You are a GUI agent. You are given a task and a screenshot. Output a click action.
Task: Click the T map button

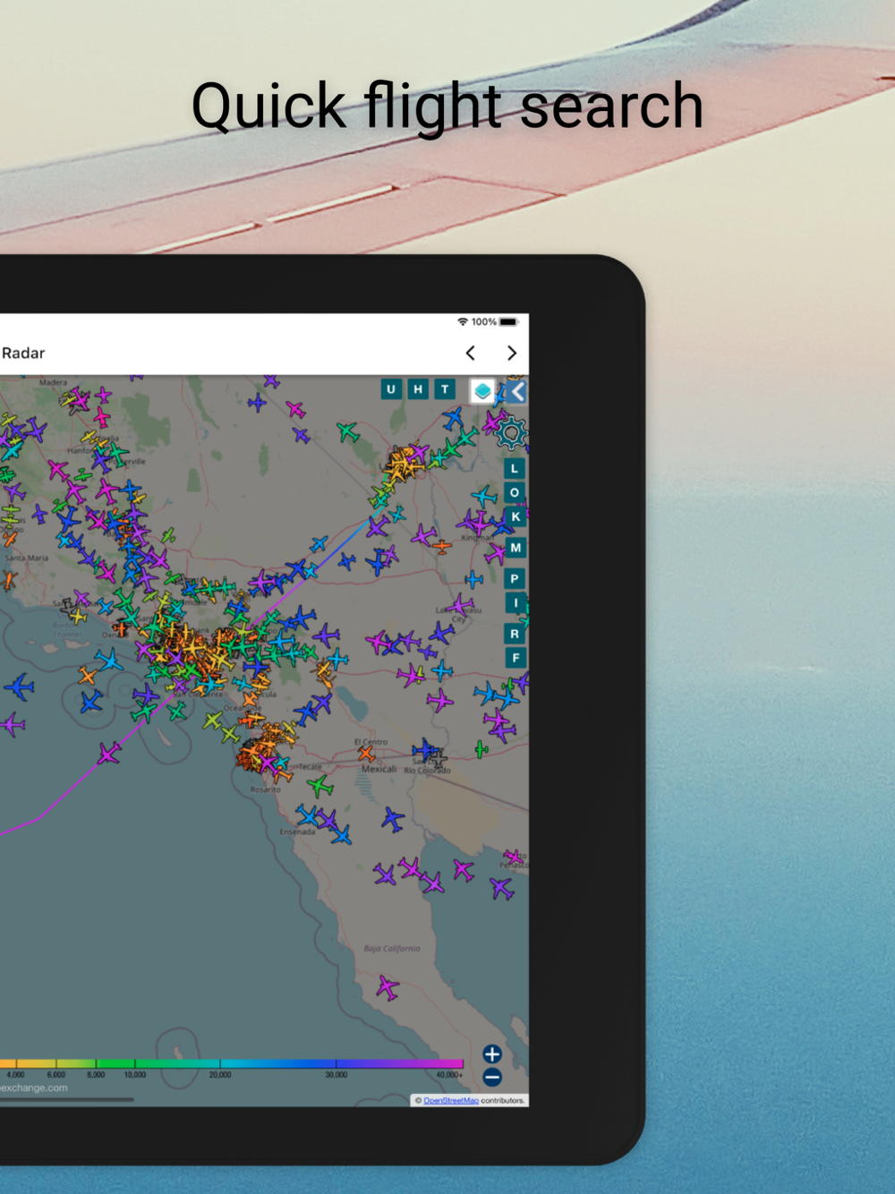coord(445,389)
